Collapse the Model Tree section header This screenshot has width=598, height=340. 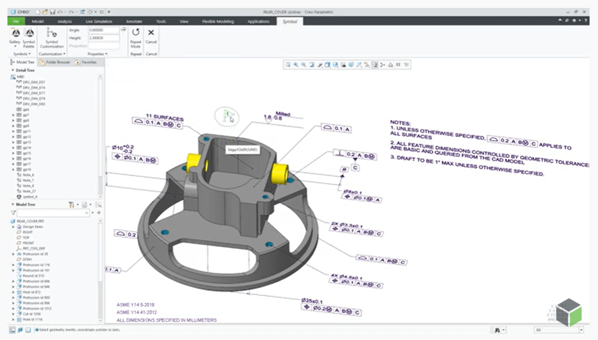click(13, 205)
